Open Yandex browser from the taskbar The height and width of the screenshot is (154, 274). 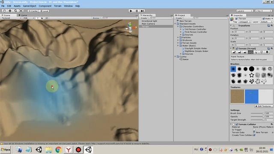pyautogui.click(x=68, y=150)
